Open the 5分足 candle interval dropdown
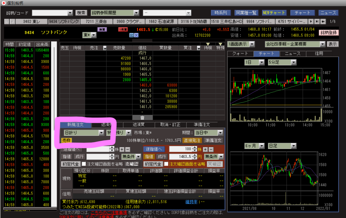346x218 pixels. [294, 62]
